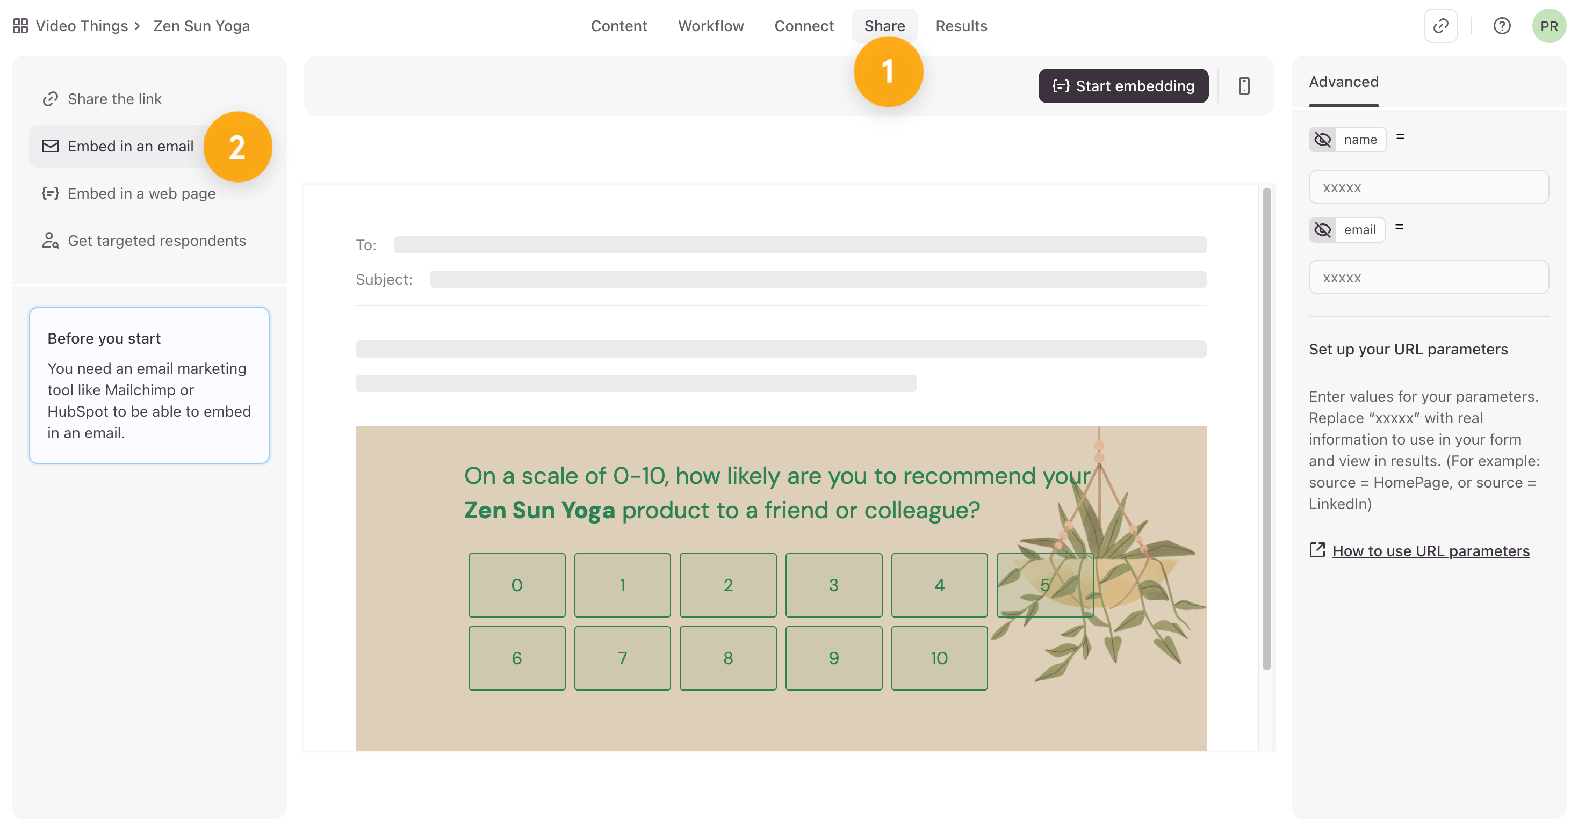
Task: Click the Start embedding button
Action: (x=1123, y=86)
